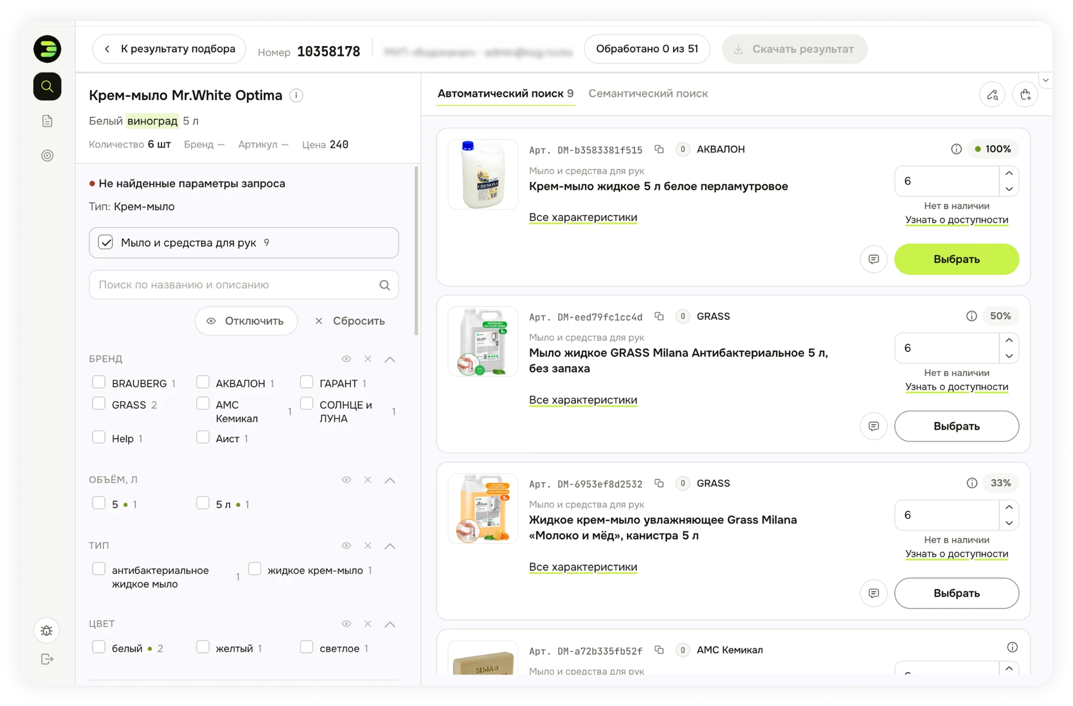The image size is (1073, 706).
Task: Copy article number DM-eed79fc1cc4d
Action: click(x=659, y=316)
